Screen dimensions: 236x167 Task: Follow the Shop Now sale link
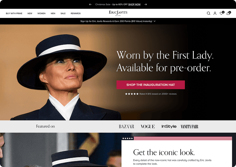pos(134,4)
